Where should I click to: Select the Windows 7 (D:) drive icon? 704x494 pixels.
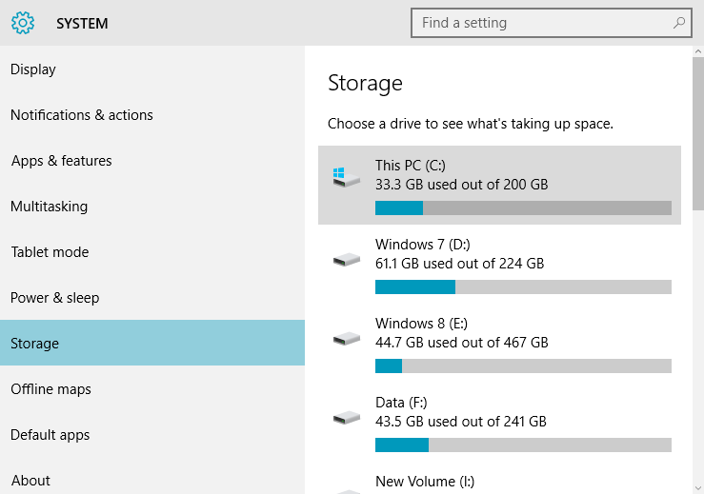tap(346, 259)
